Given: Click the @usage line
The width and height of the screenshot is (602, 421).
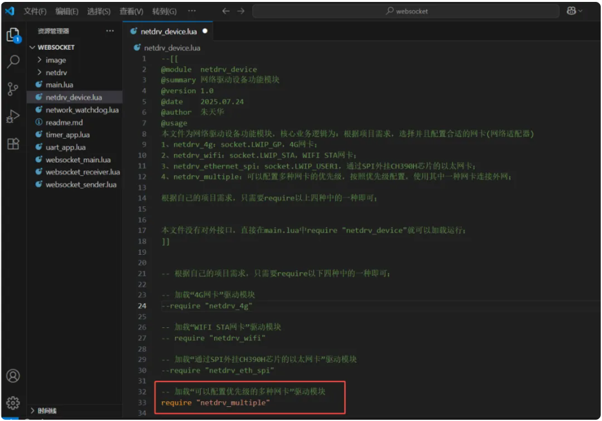Looking at the screenshot, I should pyautogui.click(x=174, y=123).
